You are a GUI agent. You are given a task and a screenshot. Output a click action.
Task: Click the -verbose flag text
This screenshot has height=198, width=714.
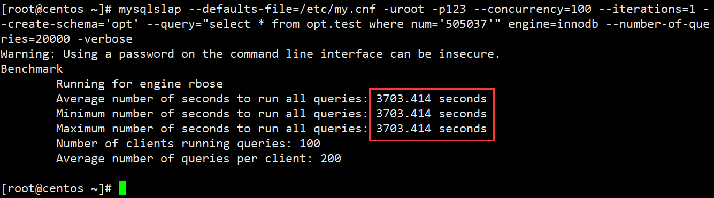tap(108, 39)
